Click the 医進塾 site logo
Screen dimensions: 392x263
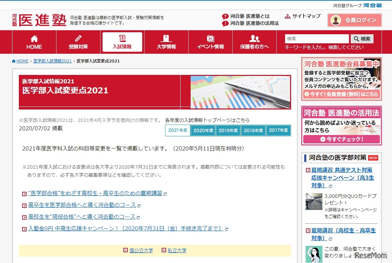point(39,20)
